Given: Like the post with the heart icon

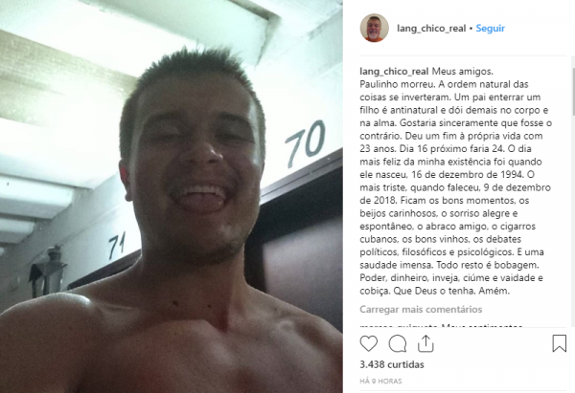Looking at the screenshot, I should pos(368,343).
